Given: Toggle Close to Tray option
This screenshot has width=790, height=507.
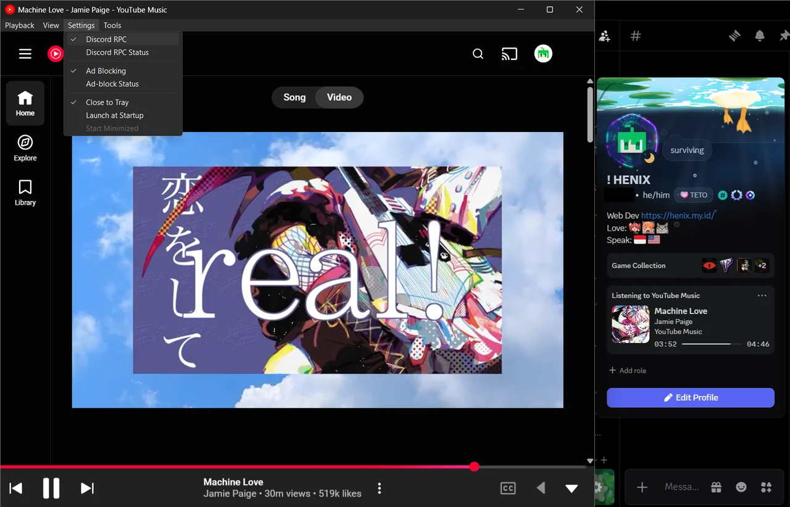Looking at the screenshot, I should [123, 102].
